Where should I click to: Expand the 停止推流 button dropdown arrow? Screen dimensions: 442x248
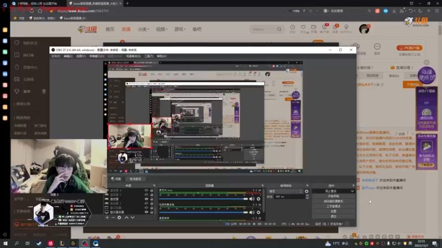(352, 191)
